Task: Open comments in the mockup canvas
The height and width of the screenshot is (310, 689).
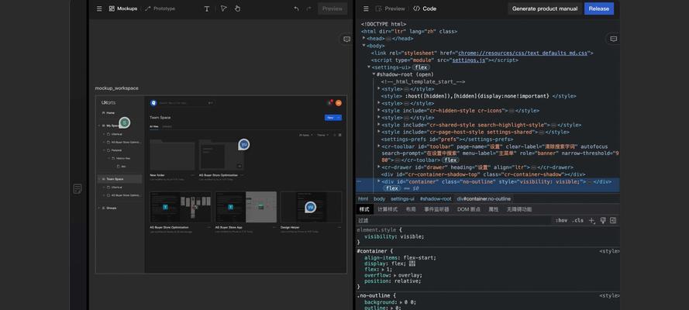Action: tap(346, 39)
